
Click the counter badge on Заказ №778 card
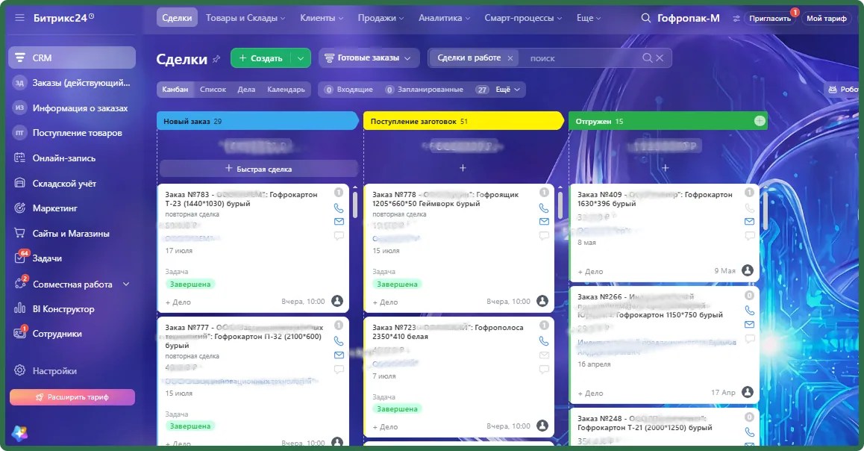click(544, 192)
